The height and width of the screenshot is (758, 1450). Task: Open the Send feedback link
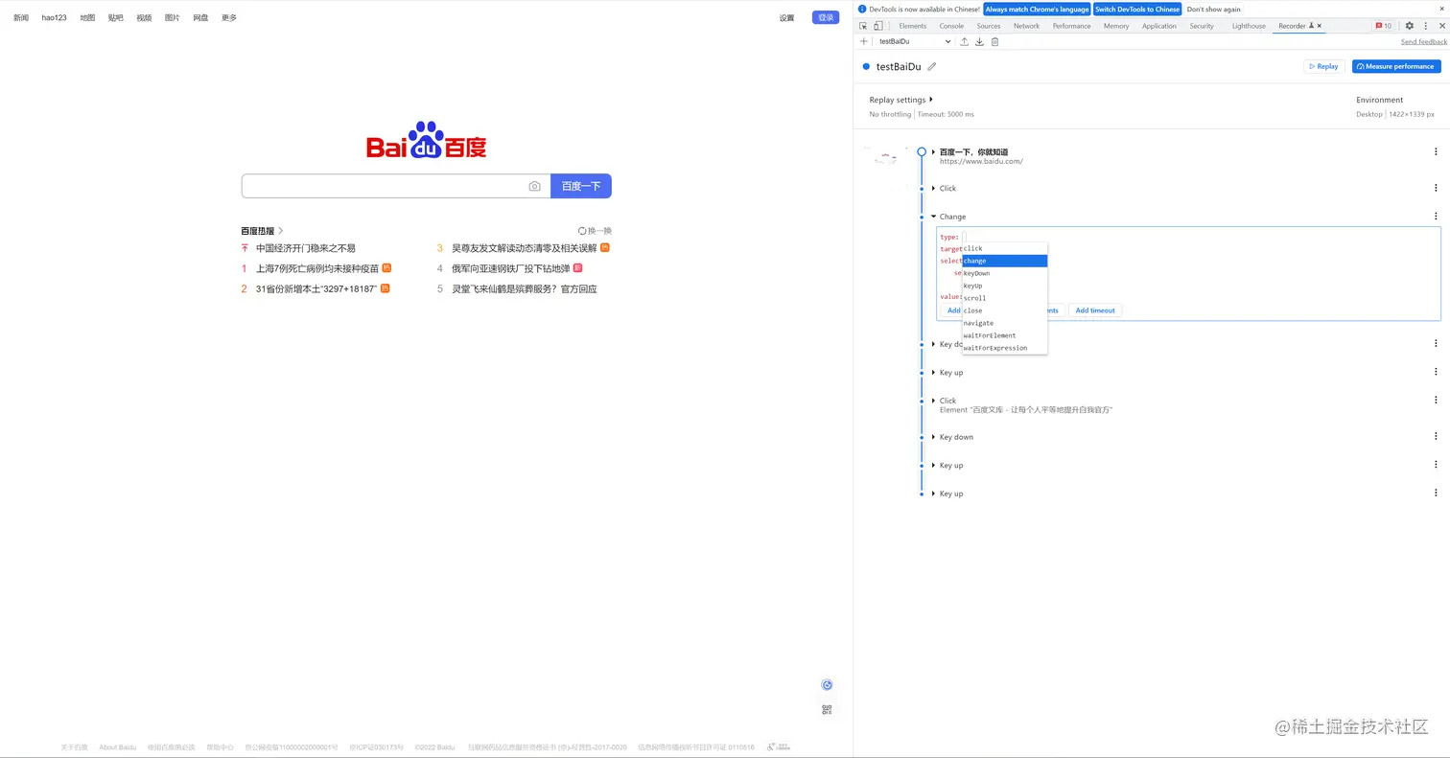click(x=1424, y=42)
